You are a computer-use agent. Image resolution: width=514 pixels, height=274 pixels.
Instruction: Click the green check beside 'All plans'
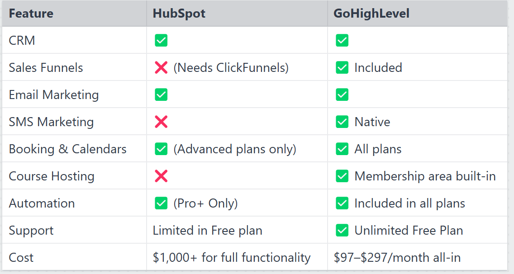342,149
